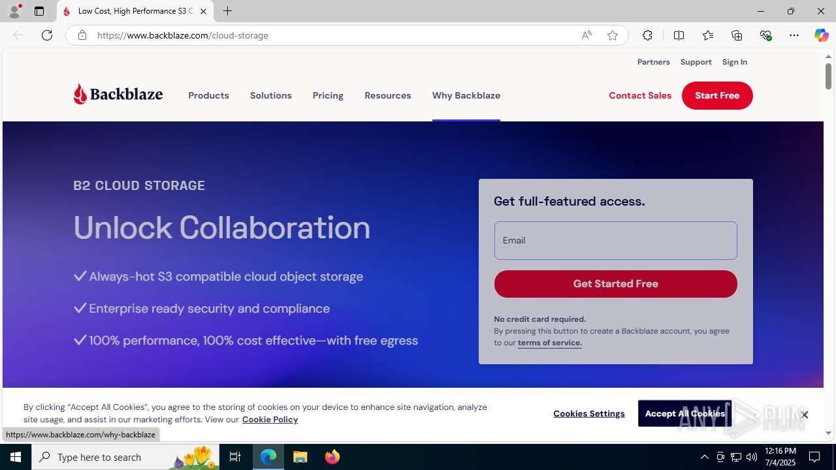The image size is (836, 470).
Task: Open the Collections icon
Action: [x=737, y=35]
